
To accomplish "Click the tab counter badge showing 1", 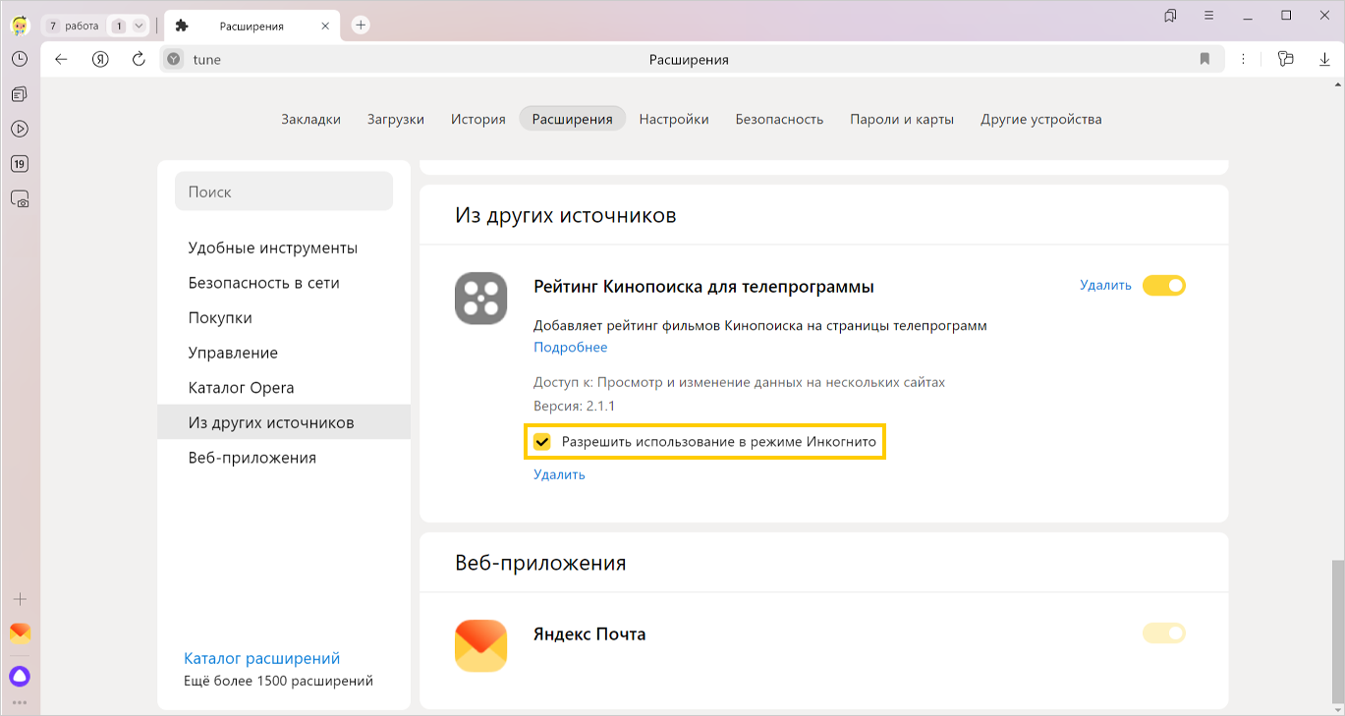I will coord(119,26).
